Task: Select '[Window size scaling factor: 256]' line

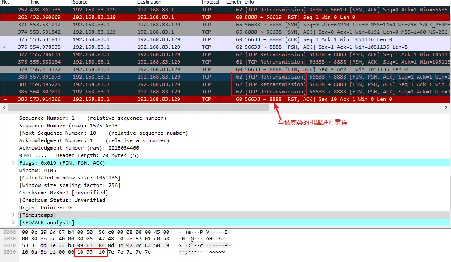Action: 70,185
